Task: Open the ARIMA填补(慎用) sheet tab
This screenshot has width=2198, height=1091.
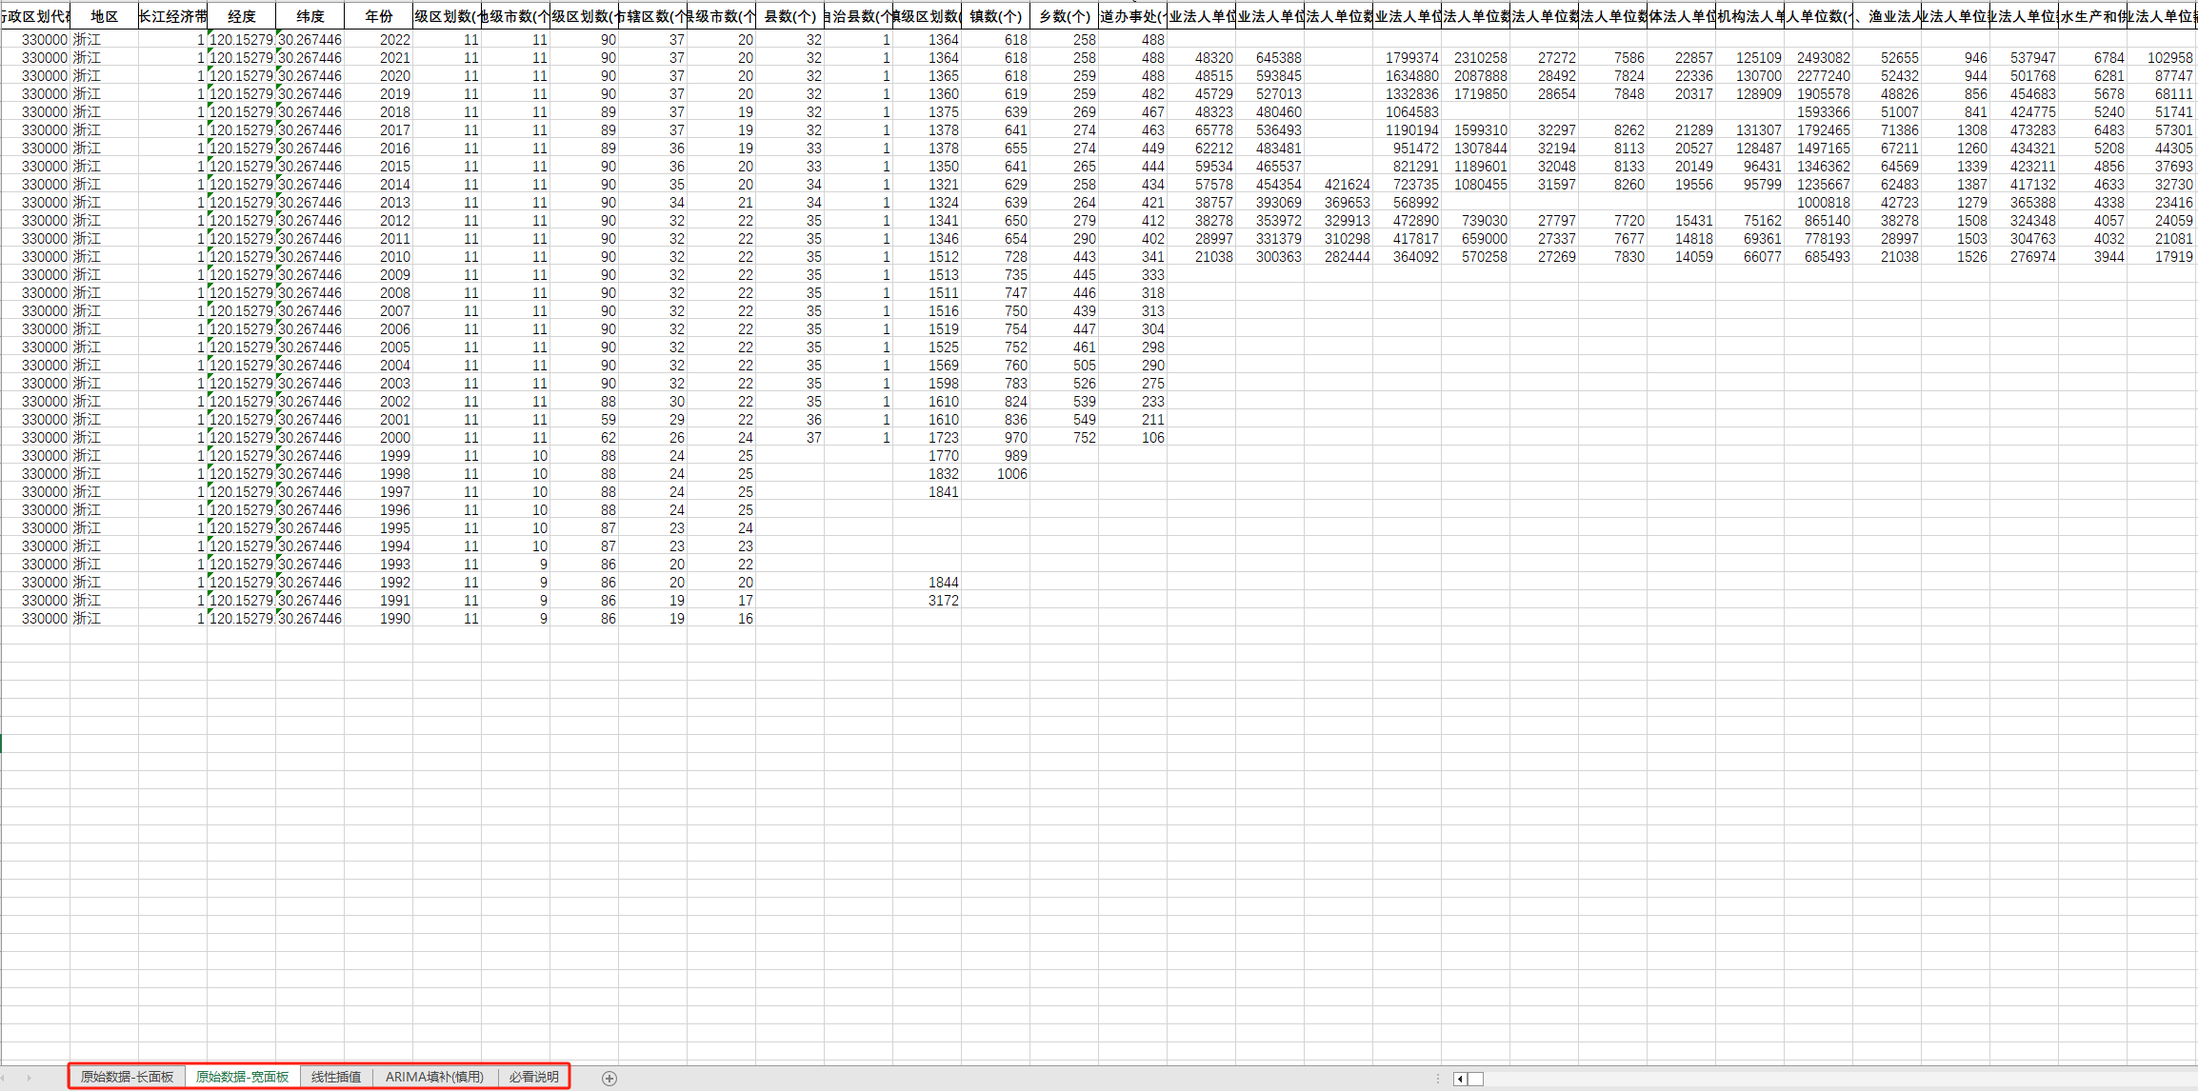Action: [434, 1077]
